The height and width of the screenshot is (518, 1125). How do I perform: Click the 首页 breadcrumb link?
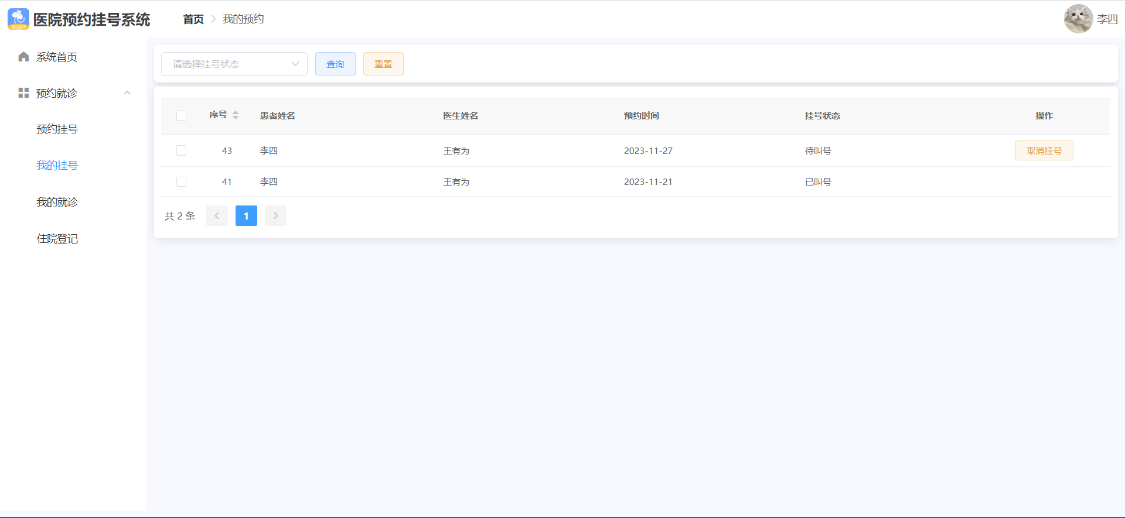tap(193, 19)
